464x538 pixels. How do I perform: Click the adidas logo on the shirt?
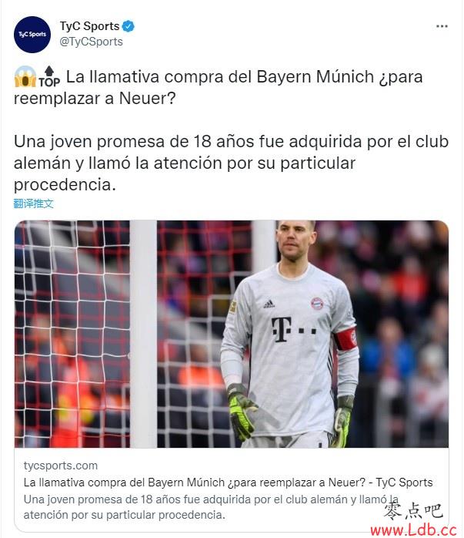tap(269, 304)
